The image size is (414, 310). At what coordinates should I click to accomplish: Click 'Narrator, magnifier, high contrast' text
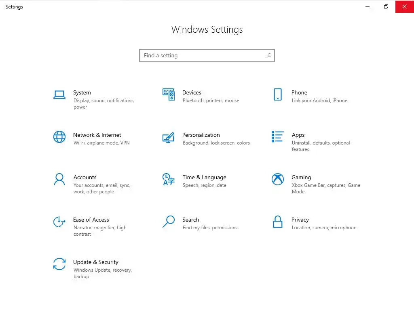[100, 231]
